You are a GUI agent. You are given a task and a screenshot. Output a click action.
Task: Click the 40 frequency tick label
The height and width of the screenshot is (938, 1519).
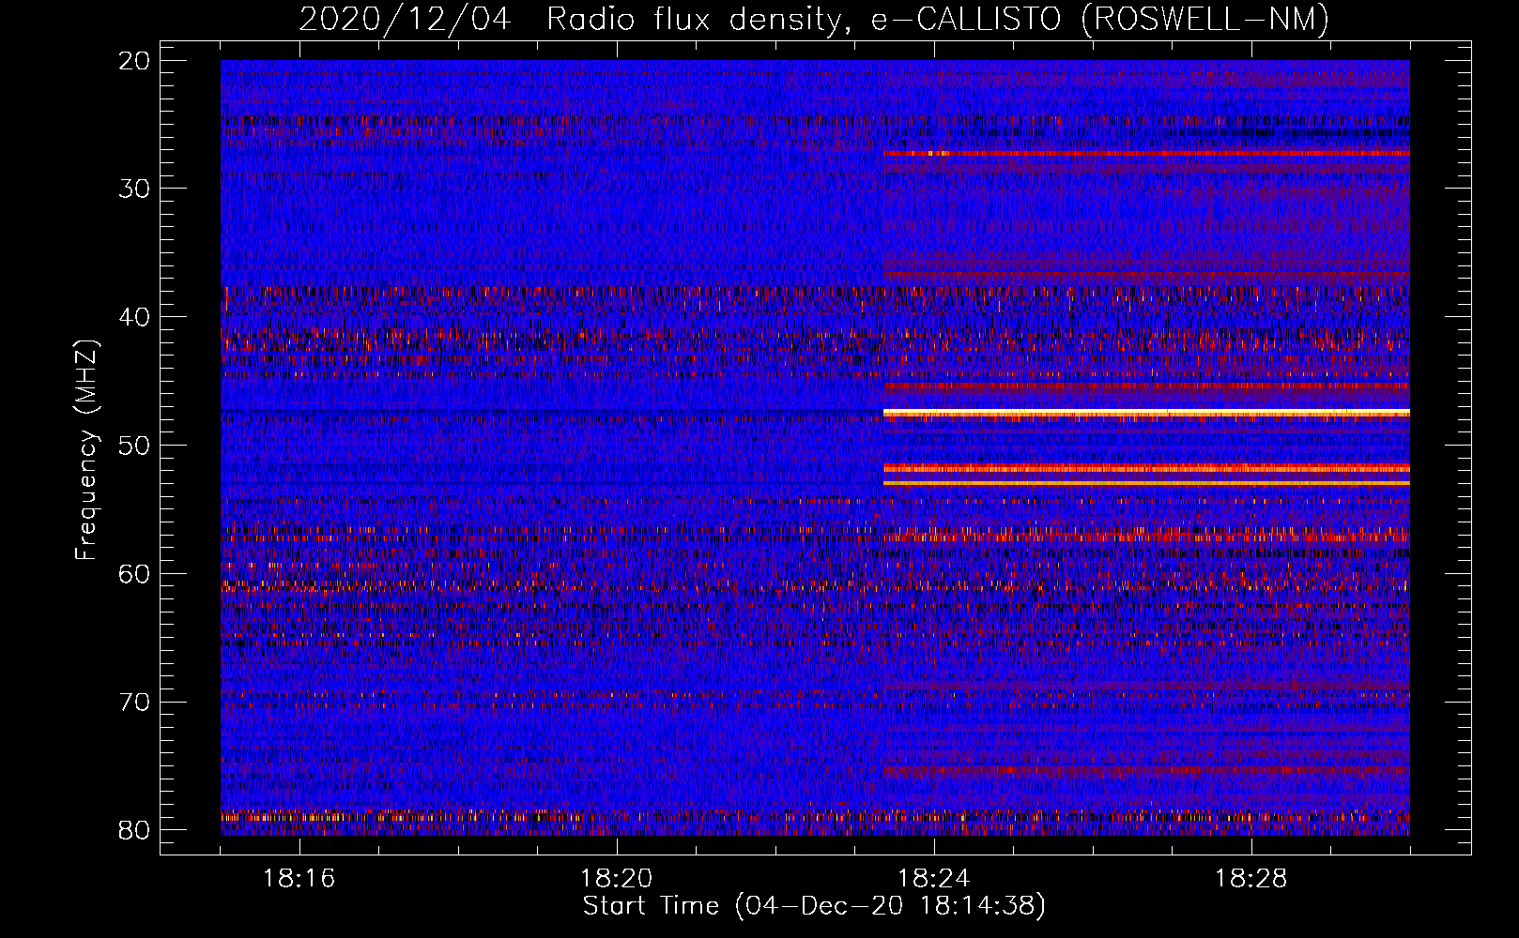pos(135,317)
